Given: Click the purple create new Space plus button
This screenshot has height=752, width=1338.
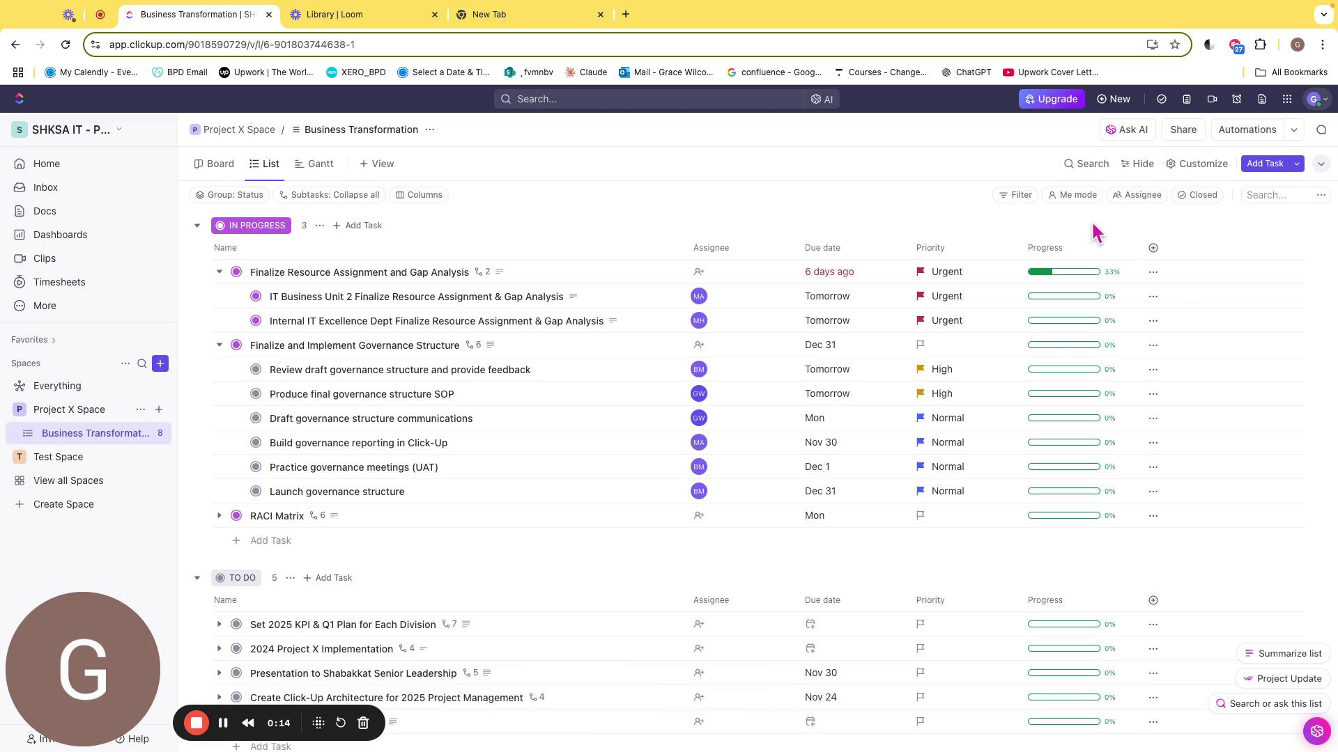Looking at the screenshot, I should [160, 363].
